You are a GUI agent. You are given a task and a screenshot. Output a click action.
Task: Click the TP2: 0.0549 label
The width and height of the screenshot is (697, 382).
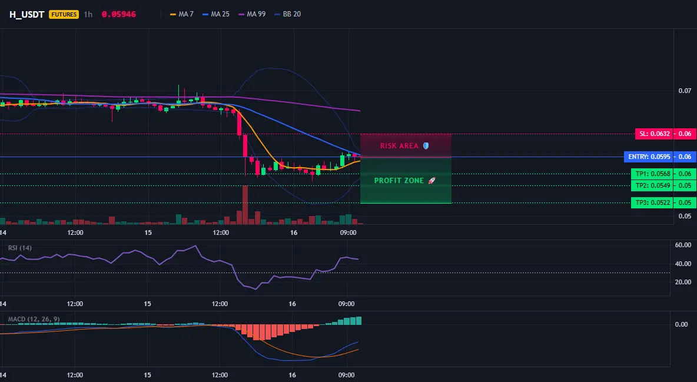click(652, 185)
